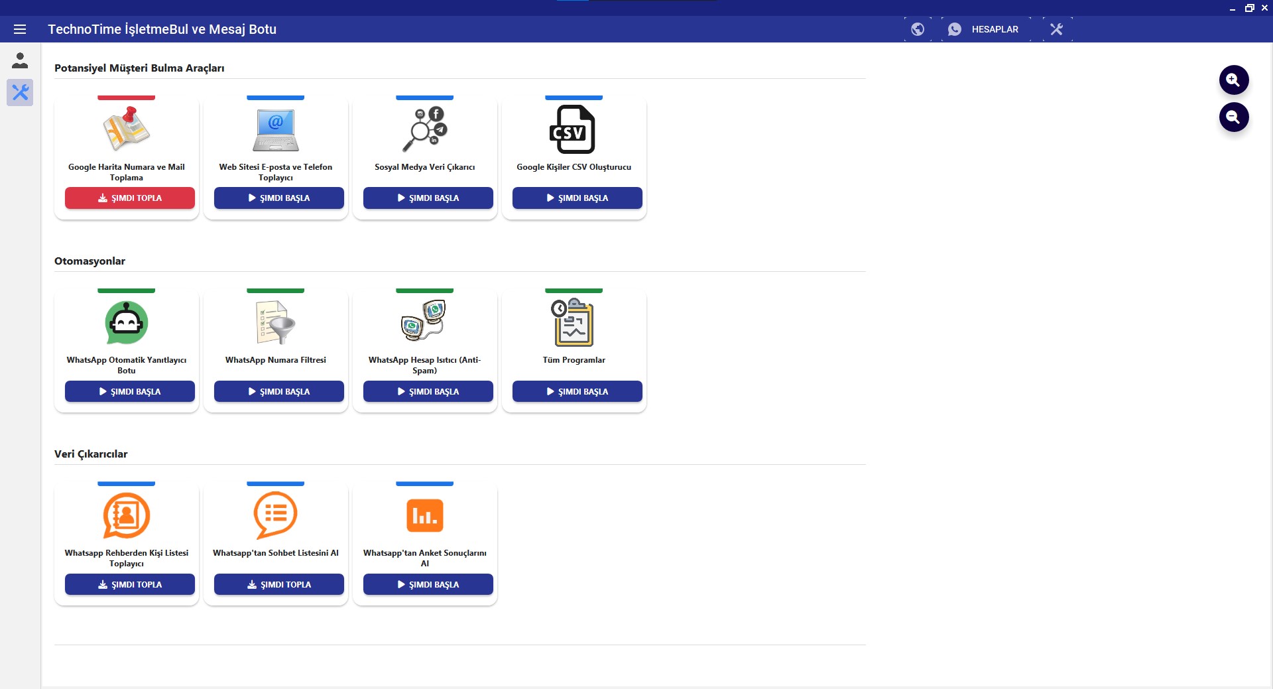The height and width of the screenshot is (689, 1273).
Task: Click the WhatsApp robot icon
Action: click(126, 322)
